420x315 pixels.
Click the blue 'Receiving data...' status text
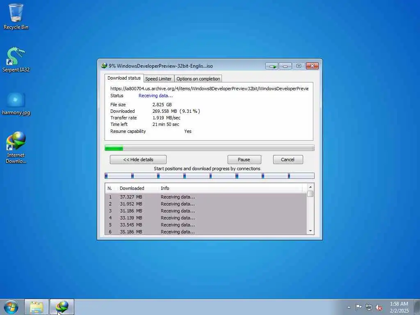(x=155, y=96)
